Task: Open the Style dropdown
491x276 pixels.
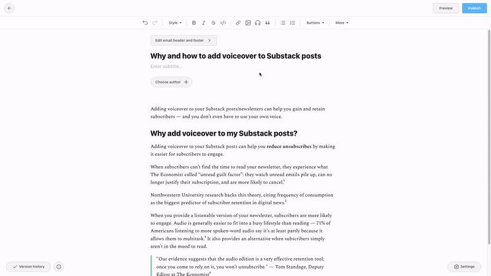Action: tap(175, 23)
